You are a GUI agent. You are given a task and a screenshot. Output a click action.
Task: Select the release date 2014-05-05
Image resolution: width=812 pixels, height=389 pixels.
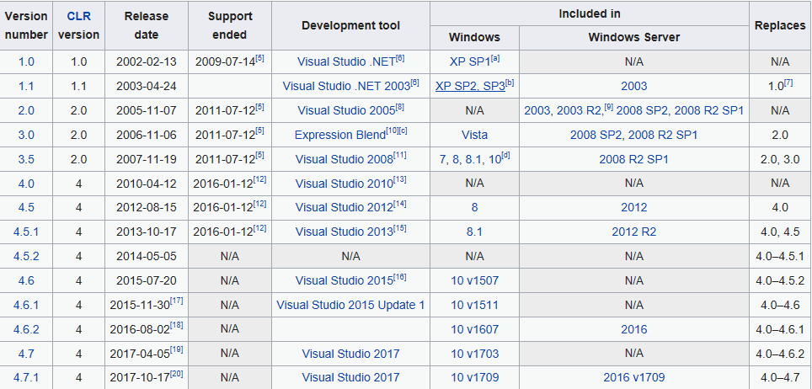[x=147, y=256]
